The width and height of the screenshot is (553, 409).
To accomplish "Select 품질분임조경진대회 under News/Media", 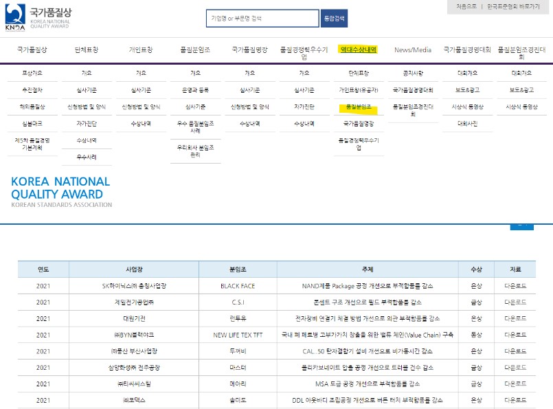I will point(413,110).
